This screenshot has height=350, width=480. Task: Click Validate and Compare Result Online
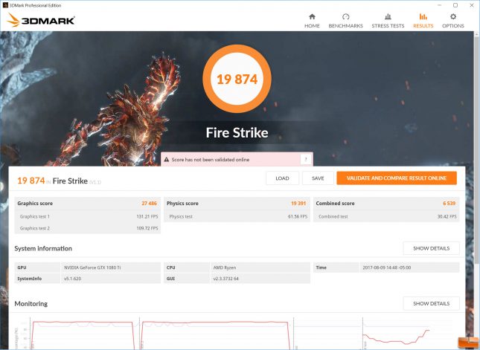(x=397, y=178)
